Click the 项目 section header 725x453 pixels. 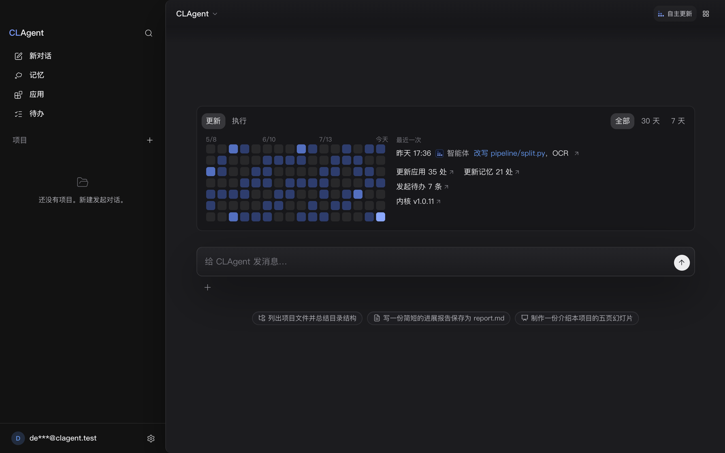20,140
